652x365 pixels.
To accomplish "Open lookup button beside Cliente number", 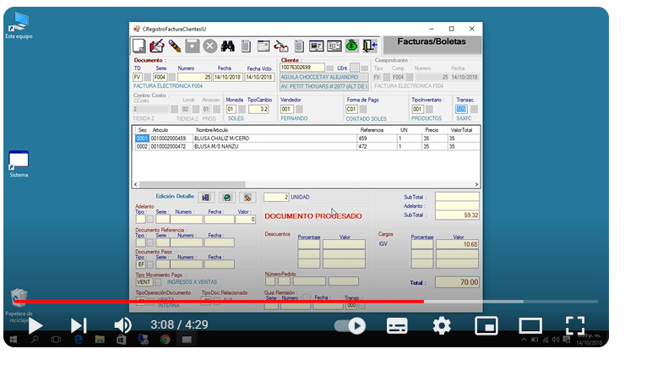I will point(329,68).
